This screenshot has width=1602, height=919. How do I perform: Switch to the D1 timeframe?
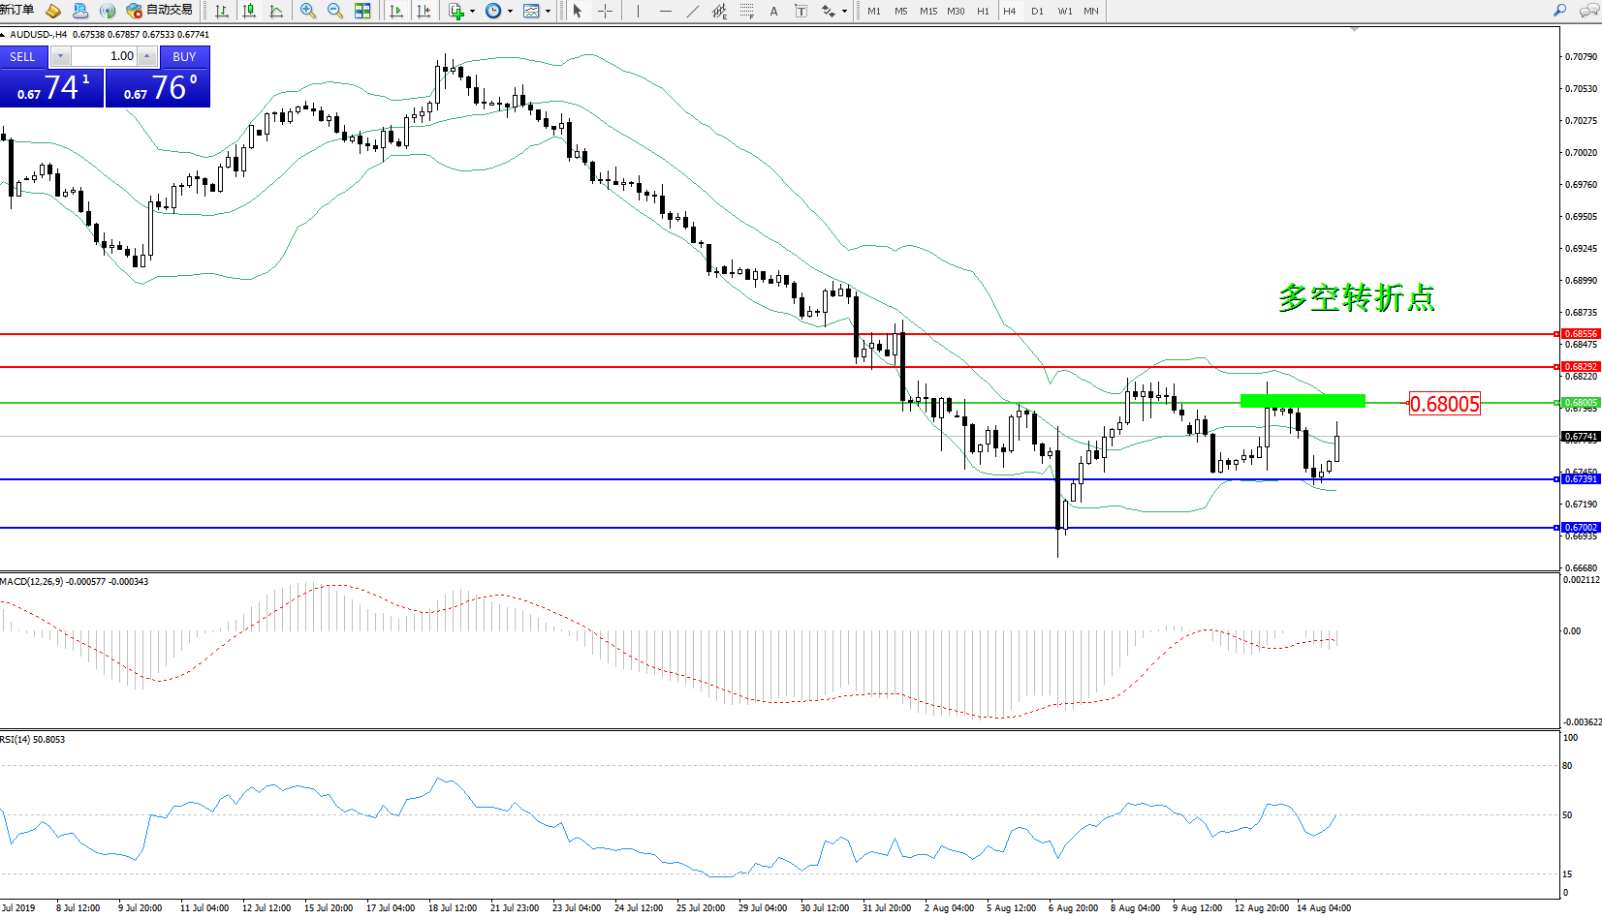click(1037, 11)
